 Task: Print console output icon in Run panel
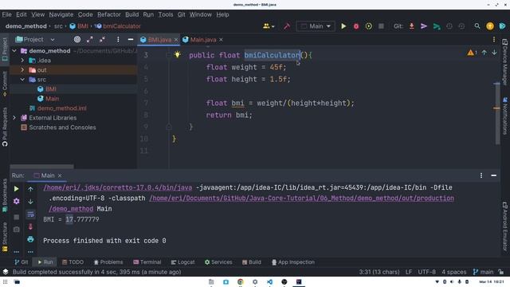pos(30,239)
